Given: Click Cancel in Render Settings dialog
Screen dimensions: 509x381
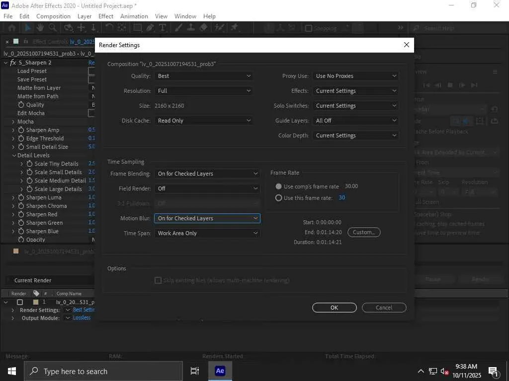Looking at the screenshot, I should [384, 308].
